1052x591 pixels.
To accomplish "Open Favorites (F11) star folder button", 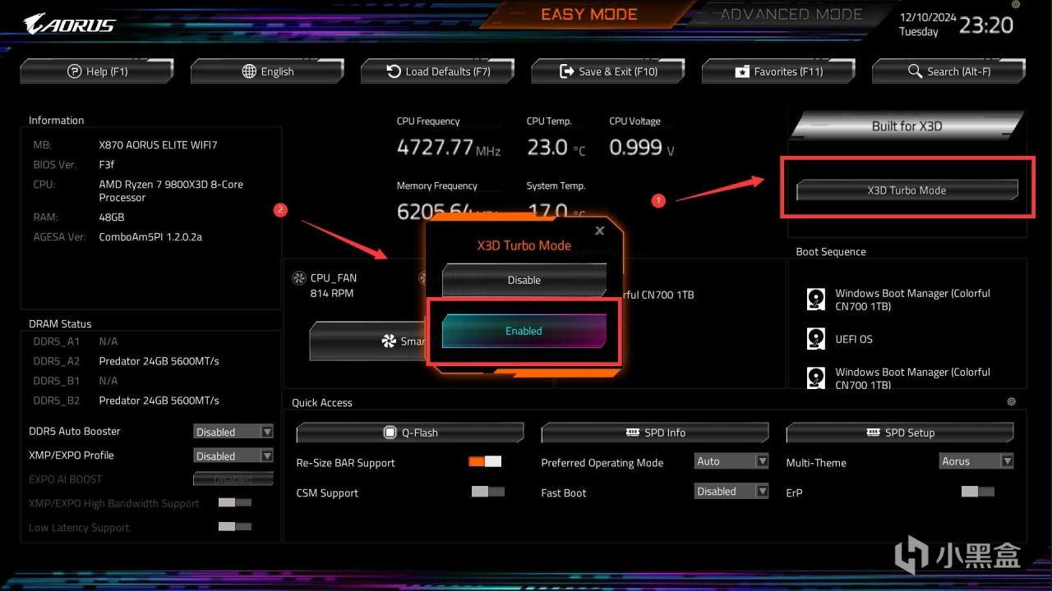I will [x=778, y=71].
